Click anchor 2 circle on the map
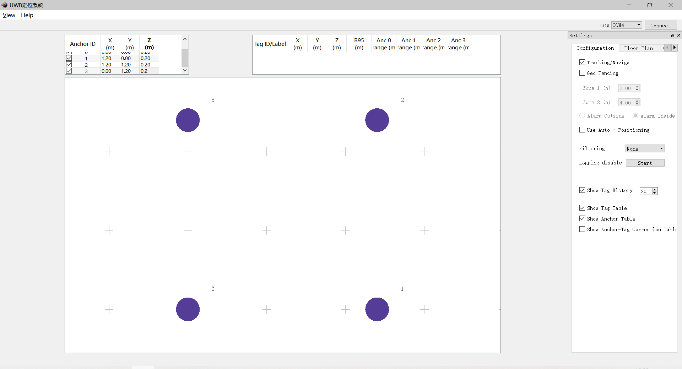 [x=377, y=120]
